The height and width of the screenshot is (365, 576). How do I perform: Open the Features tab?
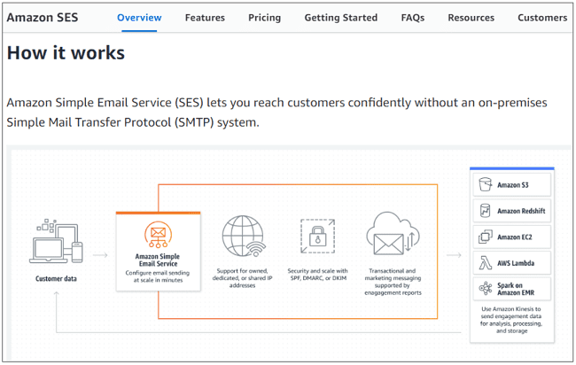[x=205, y=18]
